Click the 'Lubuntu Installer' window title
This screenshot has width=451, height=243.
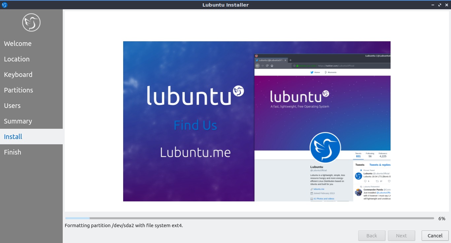tap(225, 5)
